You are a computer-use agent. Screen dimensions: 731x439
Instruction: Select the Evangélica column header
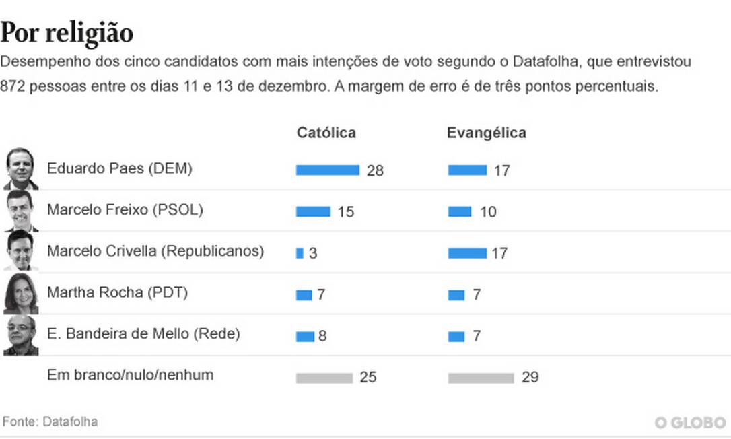point(486,133)
